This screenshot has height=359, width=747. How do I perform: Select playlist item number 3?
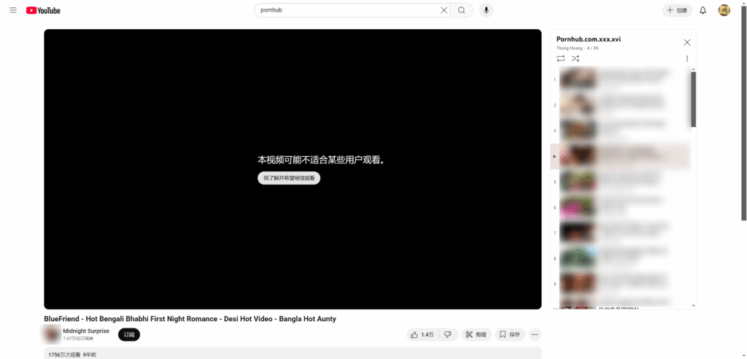(620, 131)
